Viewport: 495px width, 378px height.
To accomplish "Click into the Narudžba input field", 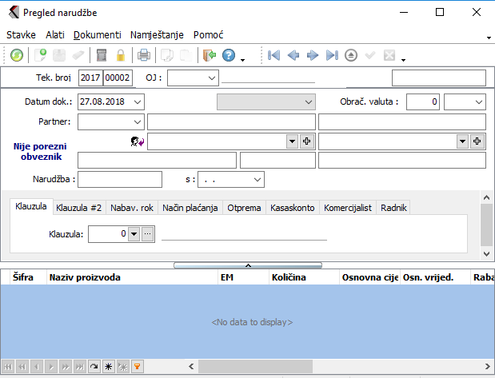I will (x=119, y=179).
